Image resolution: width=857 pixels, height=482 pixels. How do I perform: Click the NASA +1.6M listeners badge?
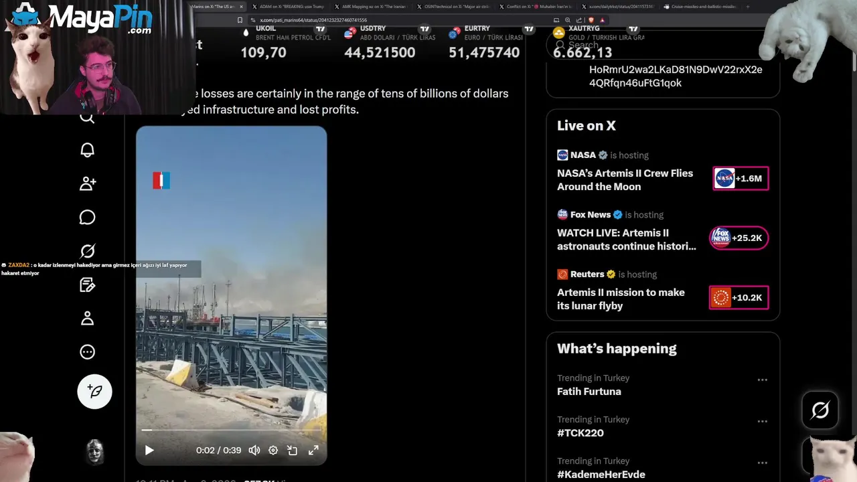(741, 178)
